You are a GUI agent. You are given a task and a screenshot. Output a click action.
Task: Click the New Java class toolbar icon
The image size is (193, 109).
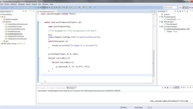pos(54,7)
